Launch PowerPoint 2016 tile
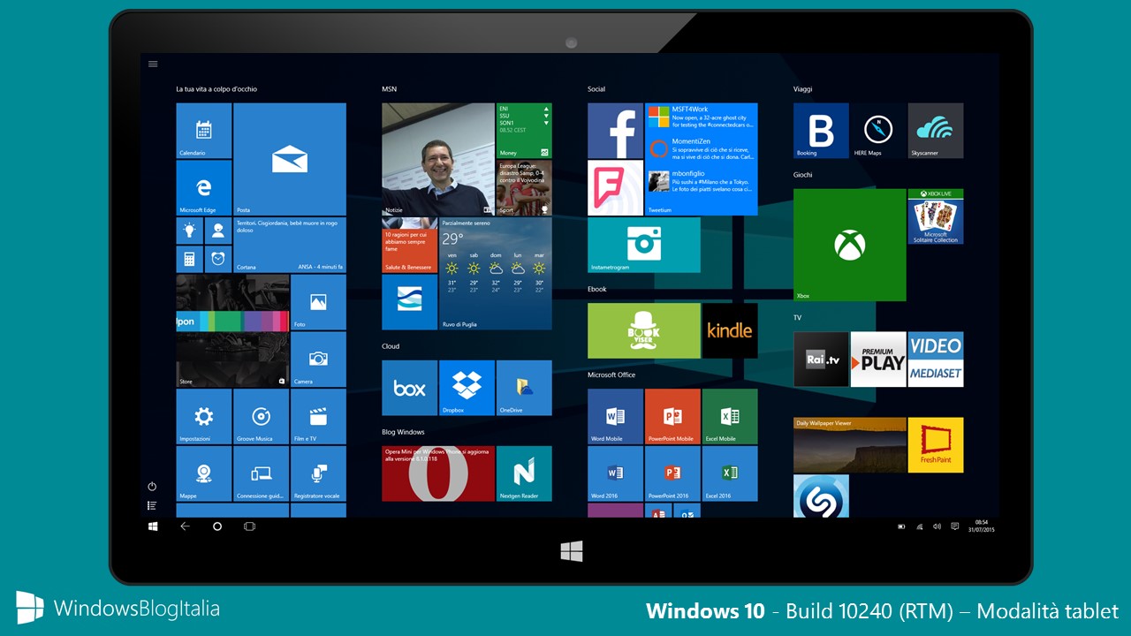1131x636 pixels. pyautogui.click(x=672, y=473)
